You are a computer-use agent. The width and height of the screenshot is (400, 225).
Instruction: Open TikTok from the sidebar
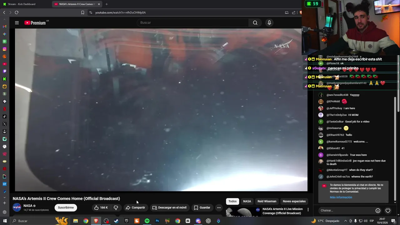click(x=4, y=117)
